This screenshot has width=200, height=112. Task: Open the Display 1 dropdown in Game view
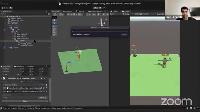(x=128, y=14)
